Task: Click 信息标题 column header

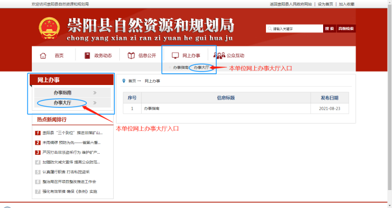Action: pos(226,98)
